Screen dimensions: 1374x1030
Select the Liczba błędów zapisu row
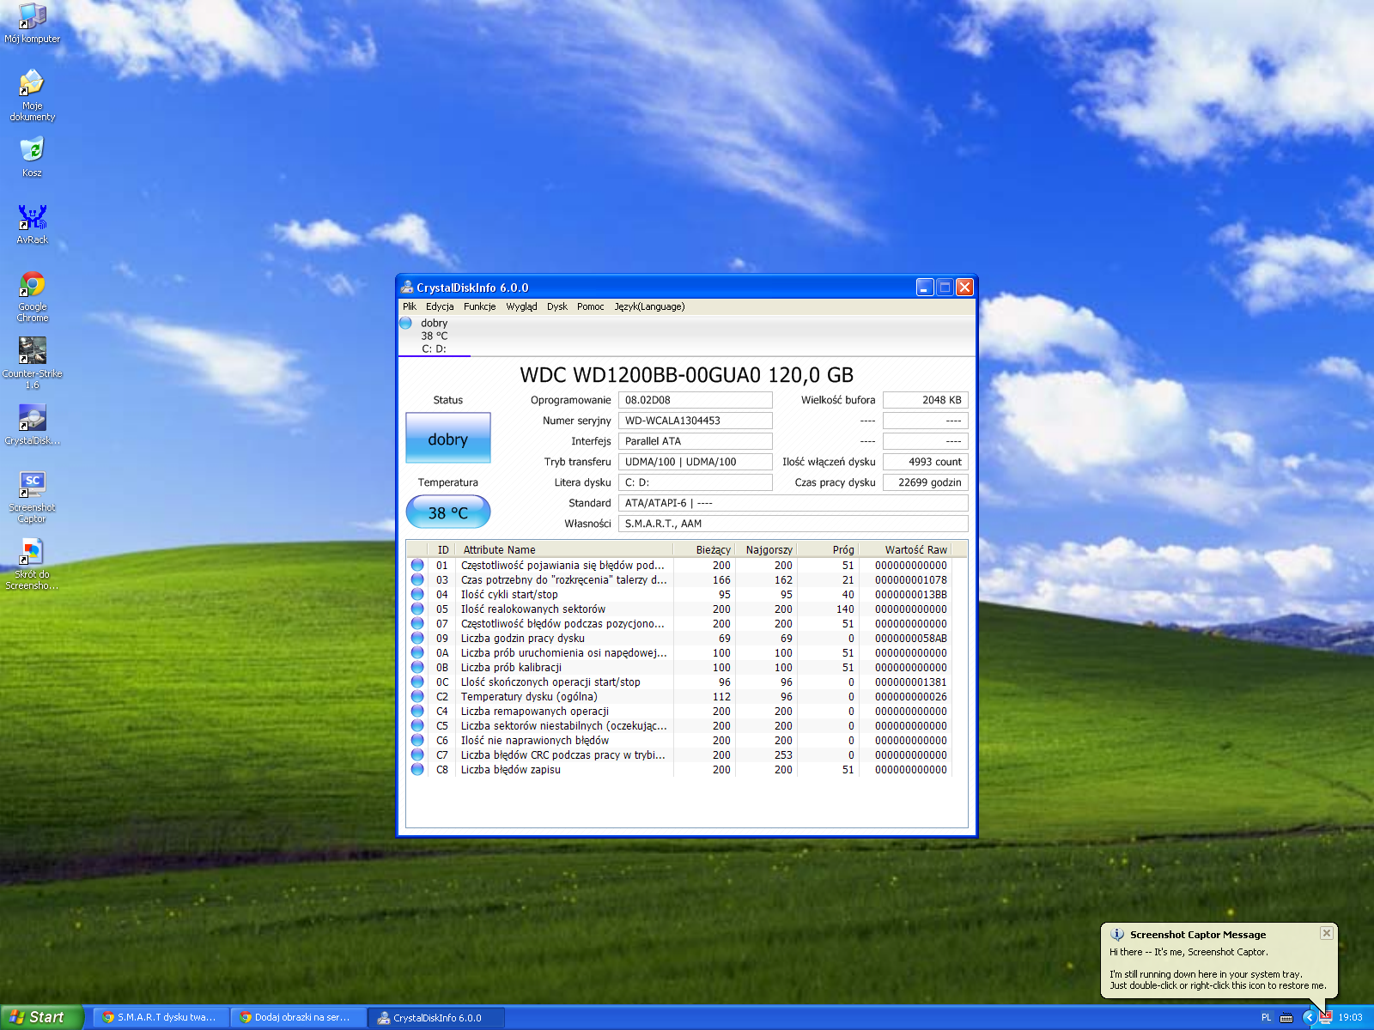click(x=679, y=769)
